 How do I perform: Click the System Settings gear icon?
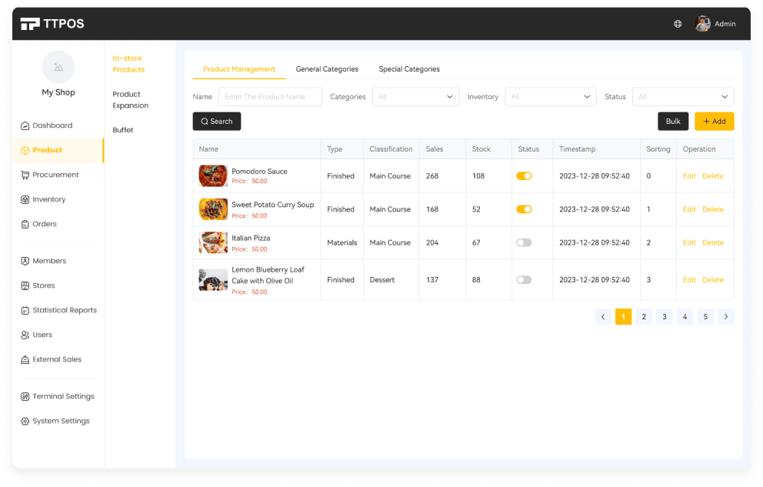[x=25, y=422]
